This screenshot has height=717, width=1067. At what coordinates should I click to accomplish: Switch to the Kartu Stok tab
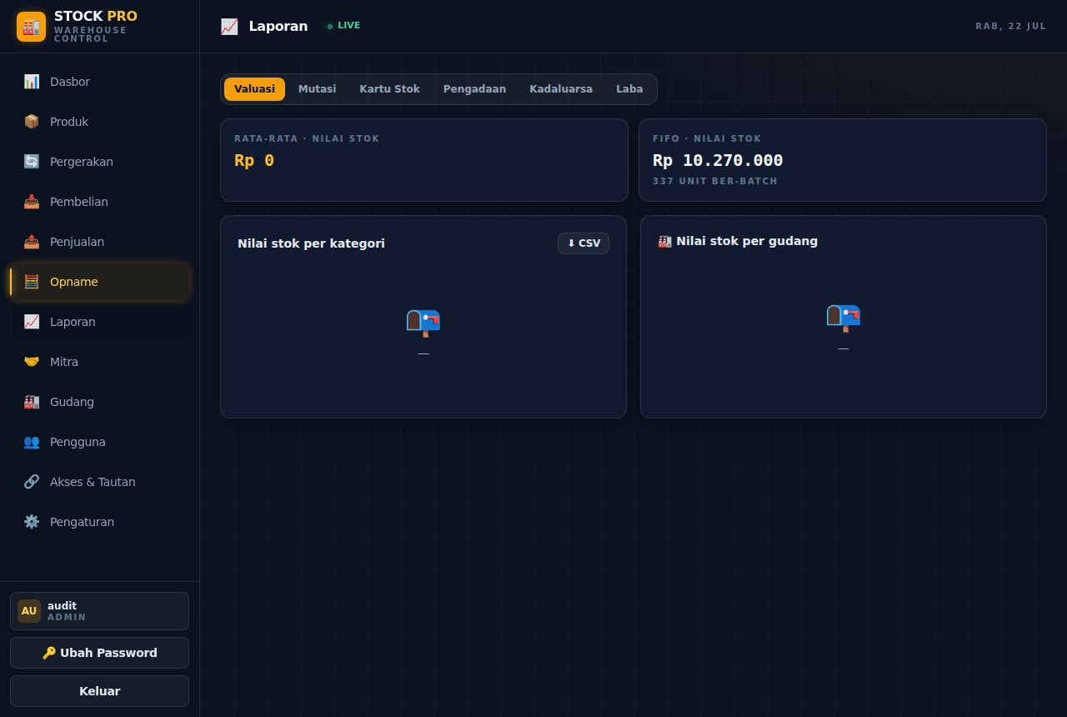389,89
